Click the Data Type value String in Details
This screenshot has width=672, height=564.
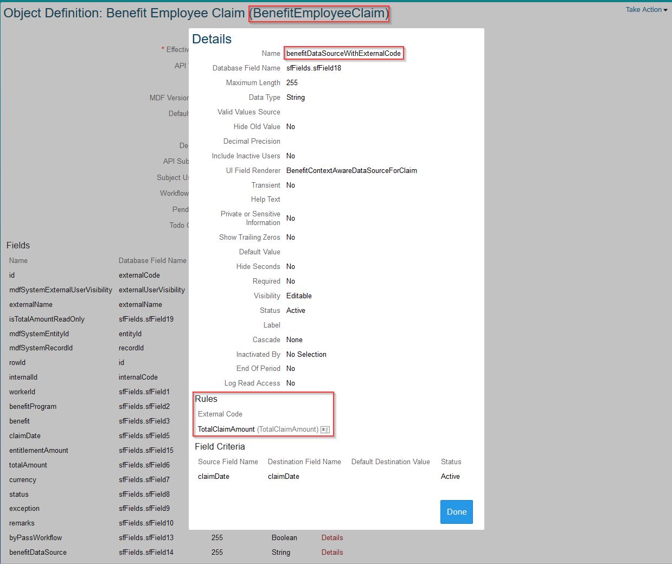click(x=296, y=97)
